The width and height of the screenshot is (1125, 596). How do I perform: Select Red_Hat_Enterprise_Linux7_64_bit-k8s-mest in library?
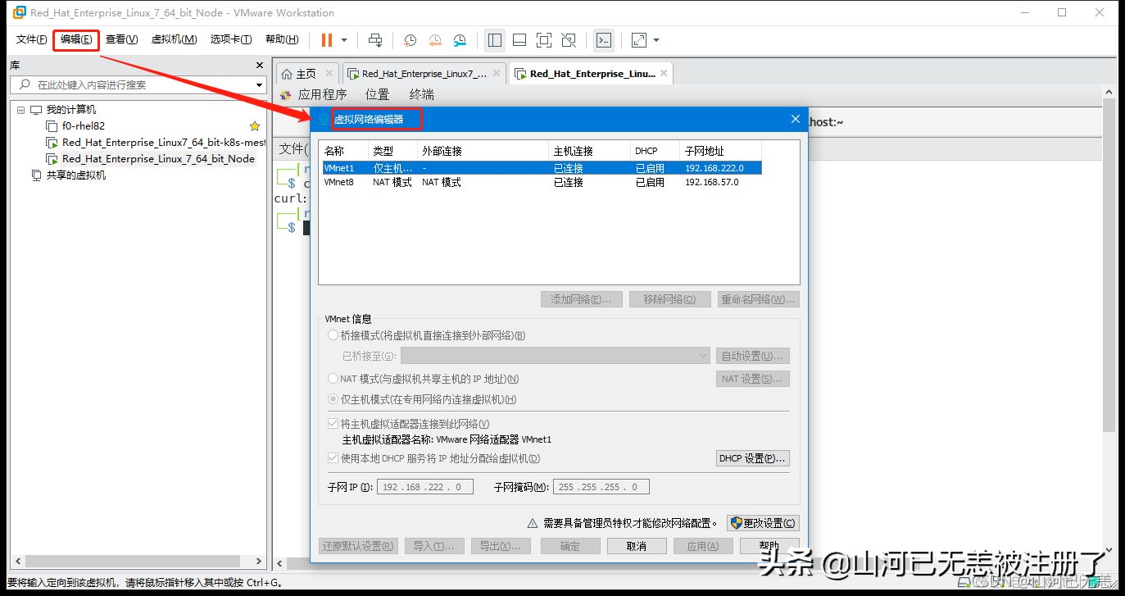point(163,143)
